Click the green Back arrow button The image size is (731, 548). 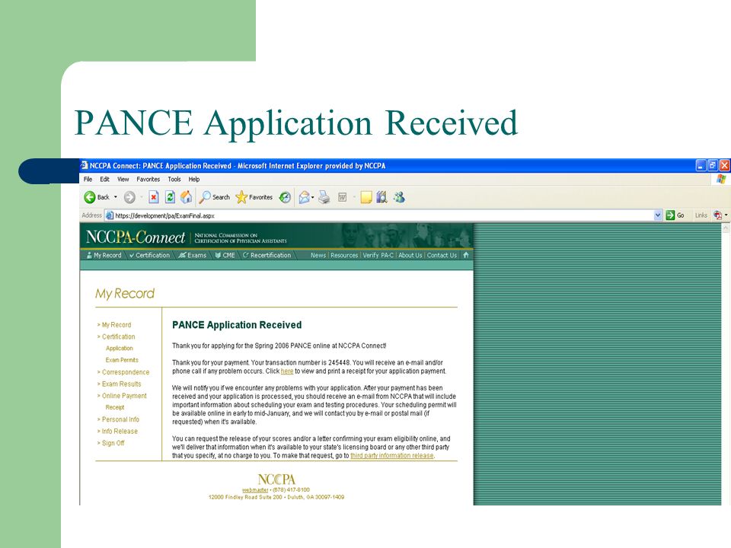tap(90, 197)
